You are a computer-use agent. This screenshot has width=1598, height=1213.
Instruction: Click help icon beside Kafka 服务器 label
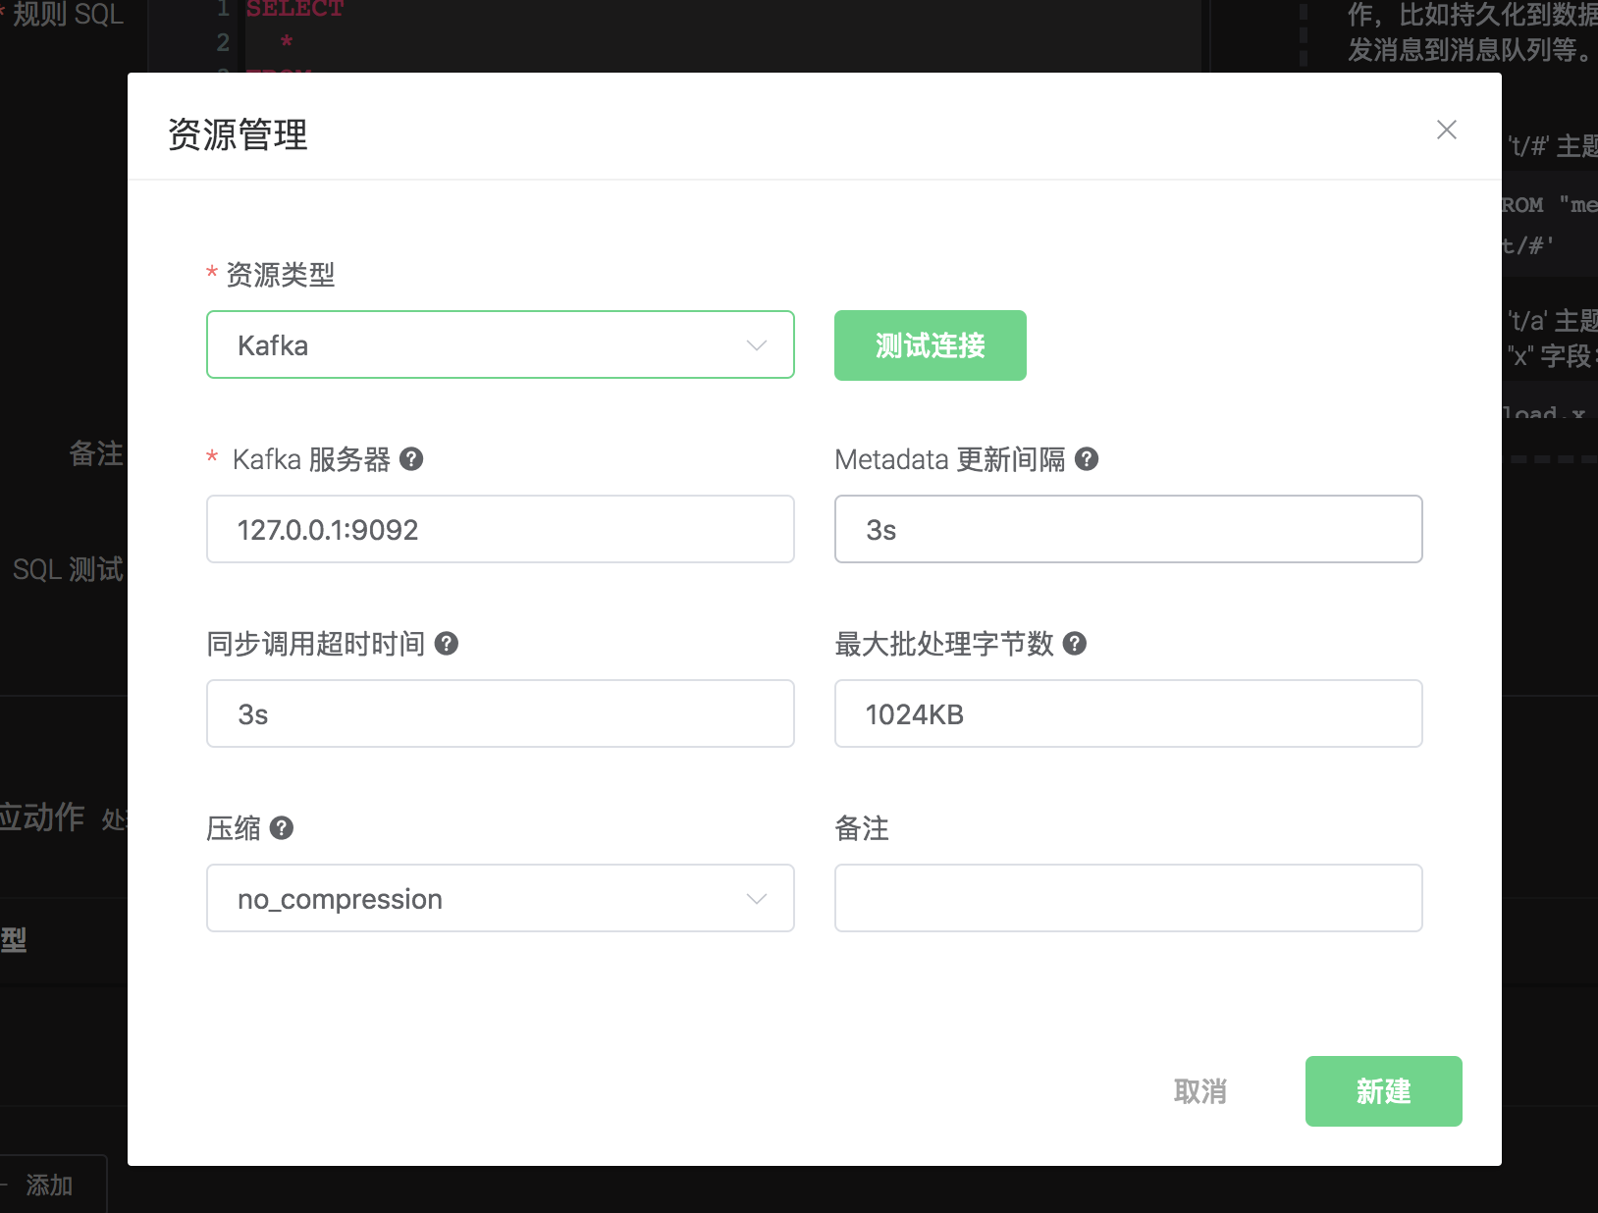[412, 458]
